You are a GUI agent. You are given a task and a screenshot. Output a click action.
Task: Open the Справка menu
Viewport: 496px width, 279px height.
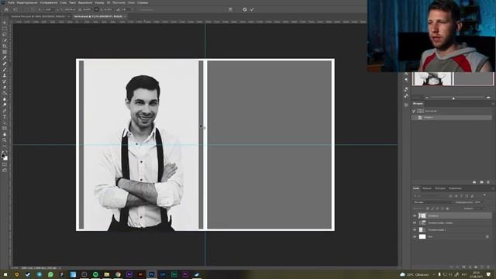143,2
